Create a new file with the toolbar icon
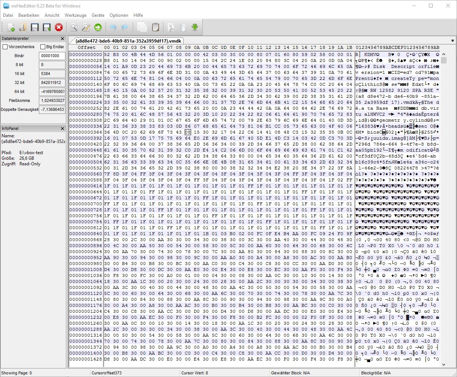Viewport: 457px width, 377px height. [x=11, y=27]
